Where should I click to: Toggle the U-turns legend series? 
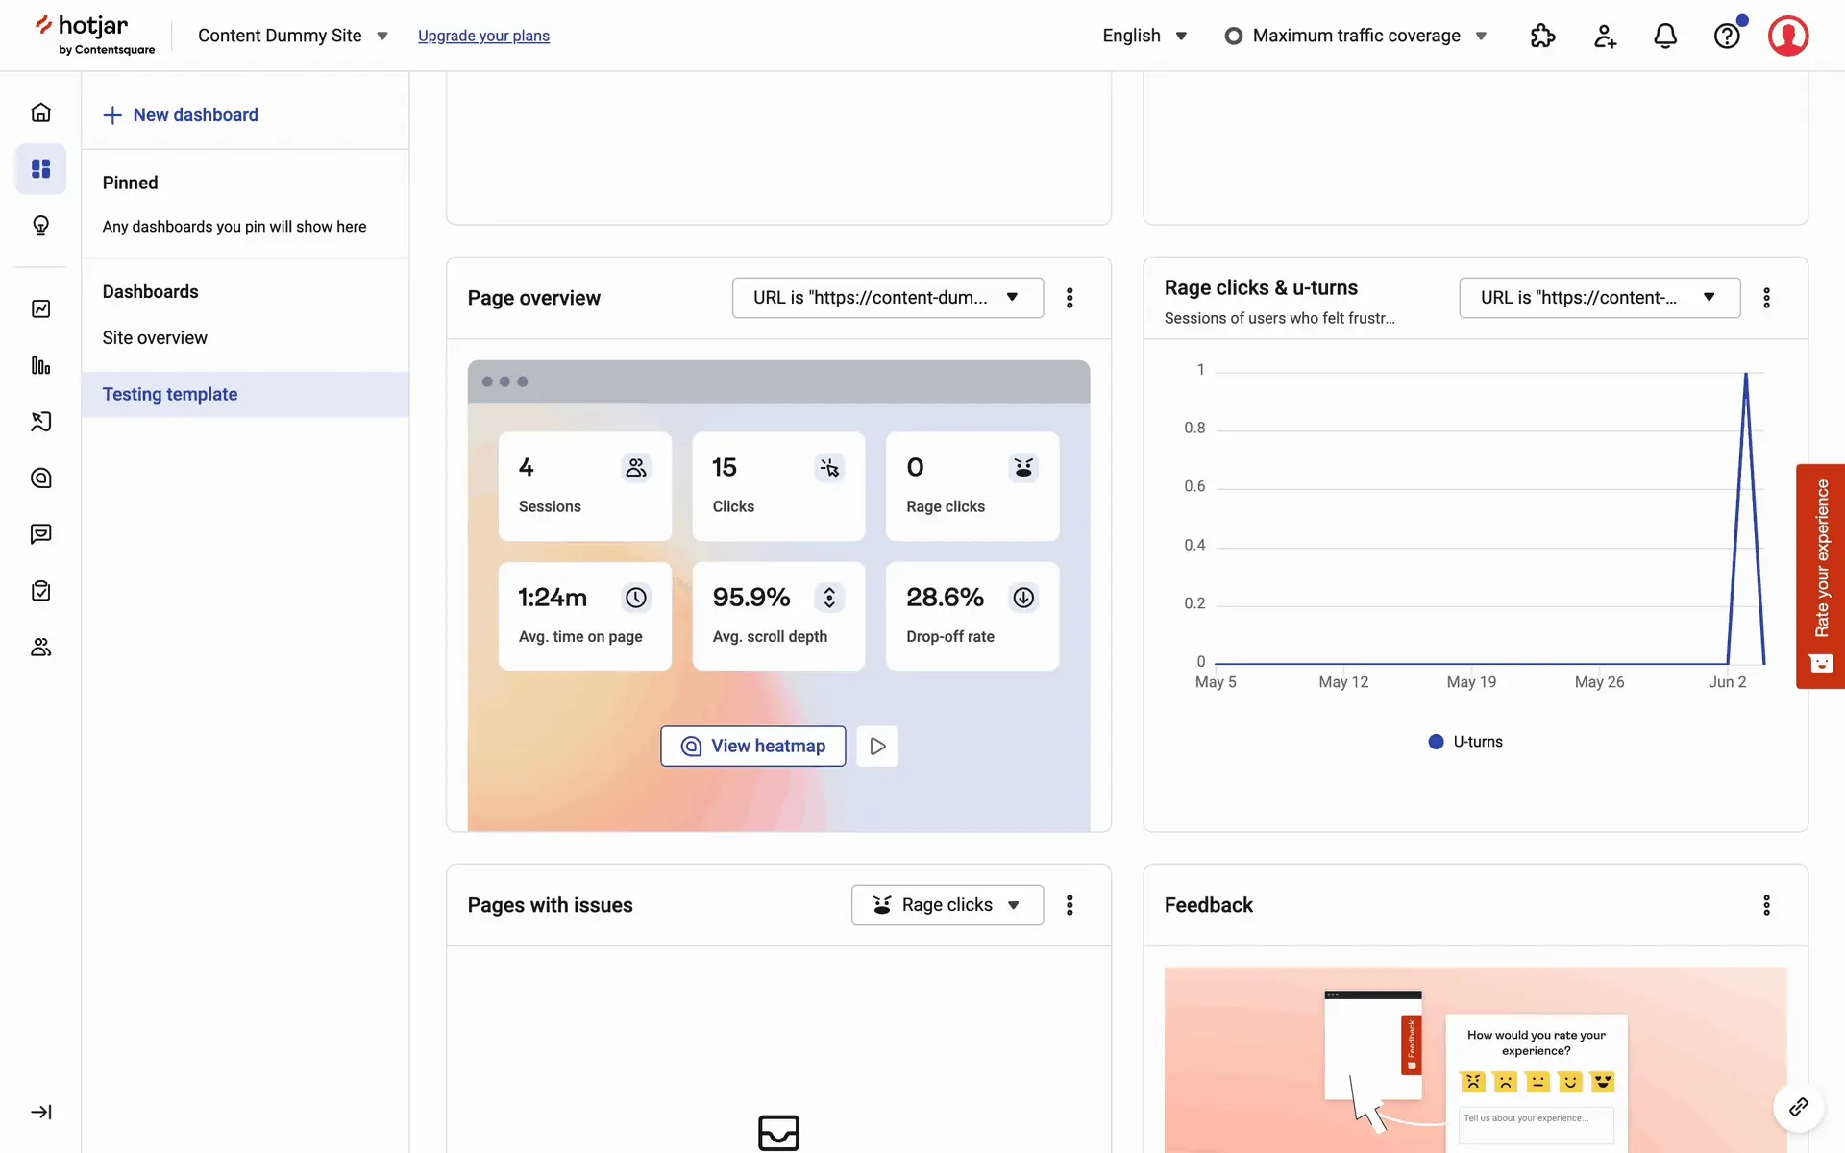pyautogui.click(x=1465, y=742)
